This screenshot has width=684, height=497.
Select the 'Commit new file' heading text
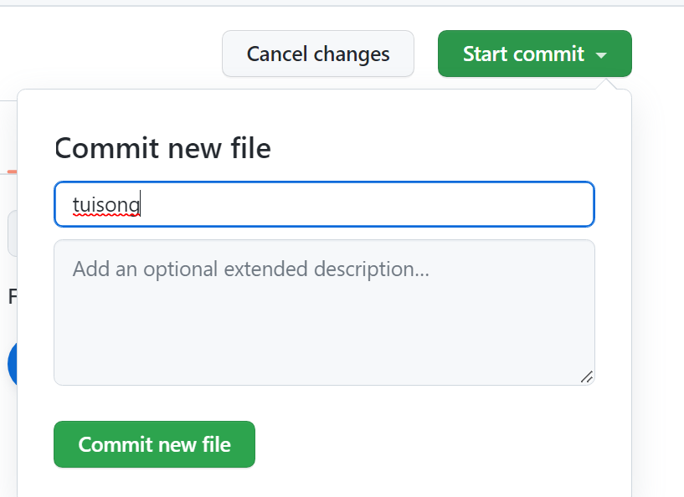[162, 149]
